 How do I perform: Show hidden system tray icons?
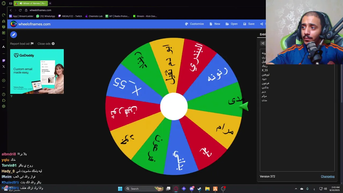tap(296, 189)
